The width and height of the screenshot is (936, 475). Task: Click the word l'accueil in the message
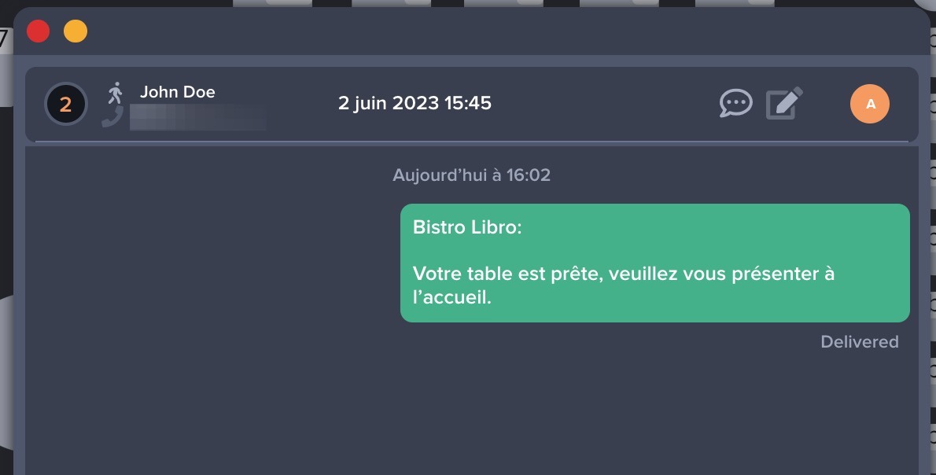tap(452, 298)
